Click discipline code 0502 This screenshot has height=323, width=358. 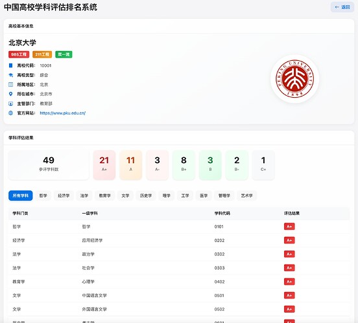pyautogui.click(x=219, y=309)
